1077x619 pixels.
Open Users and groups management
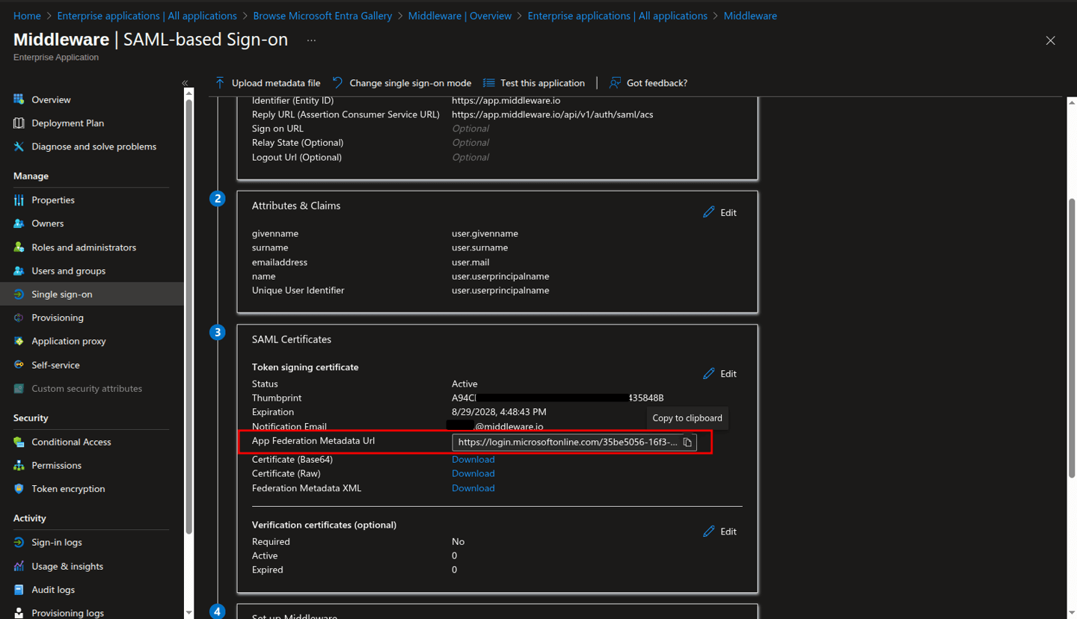pos(69,271)
